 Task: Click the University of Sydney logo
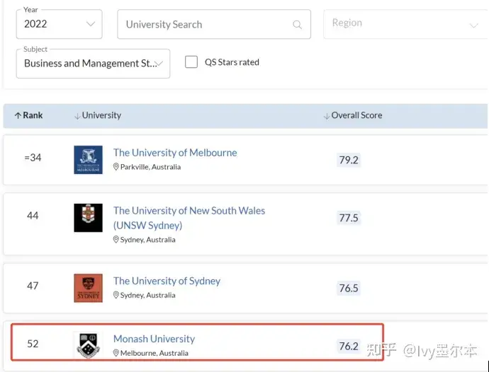[89, 288]
